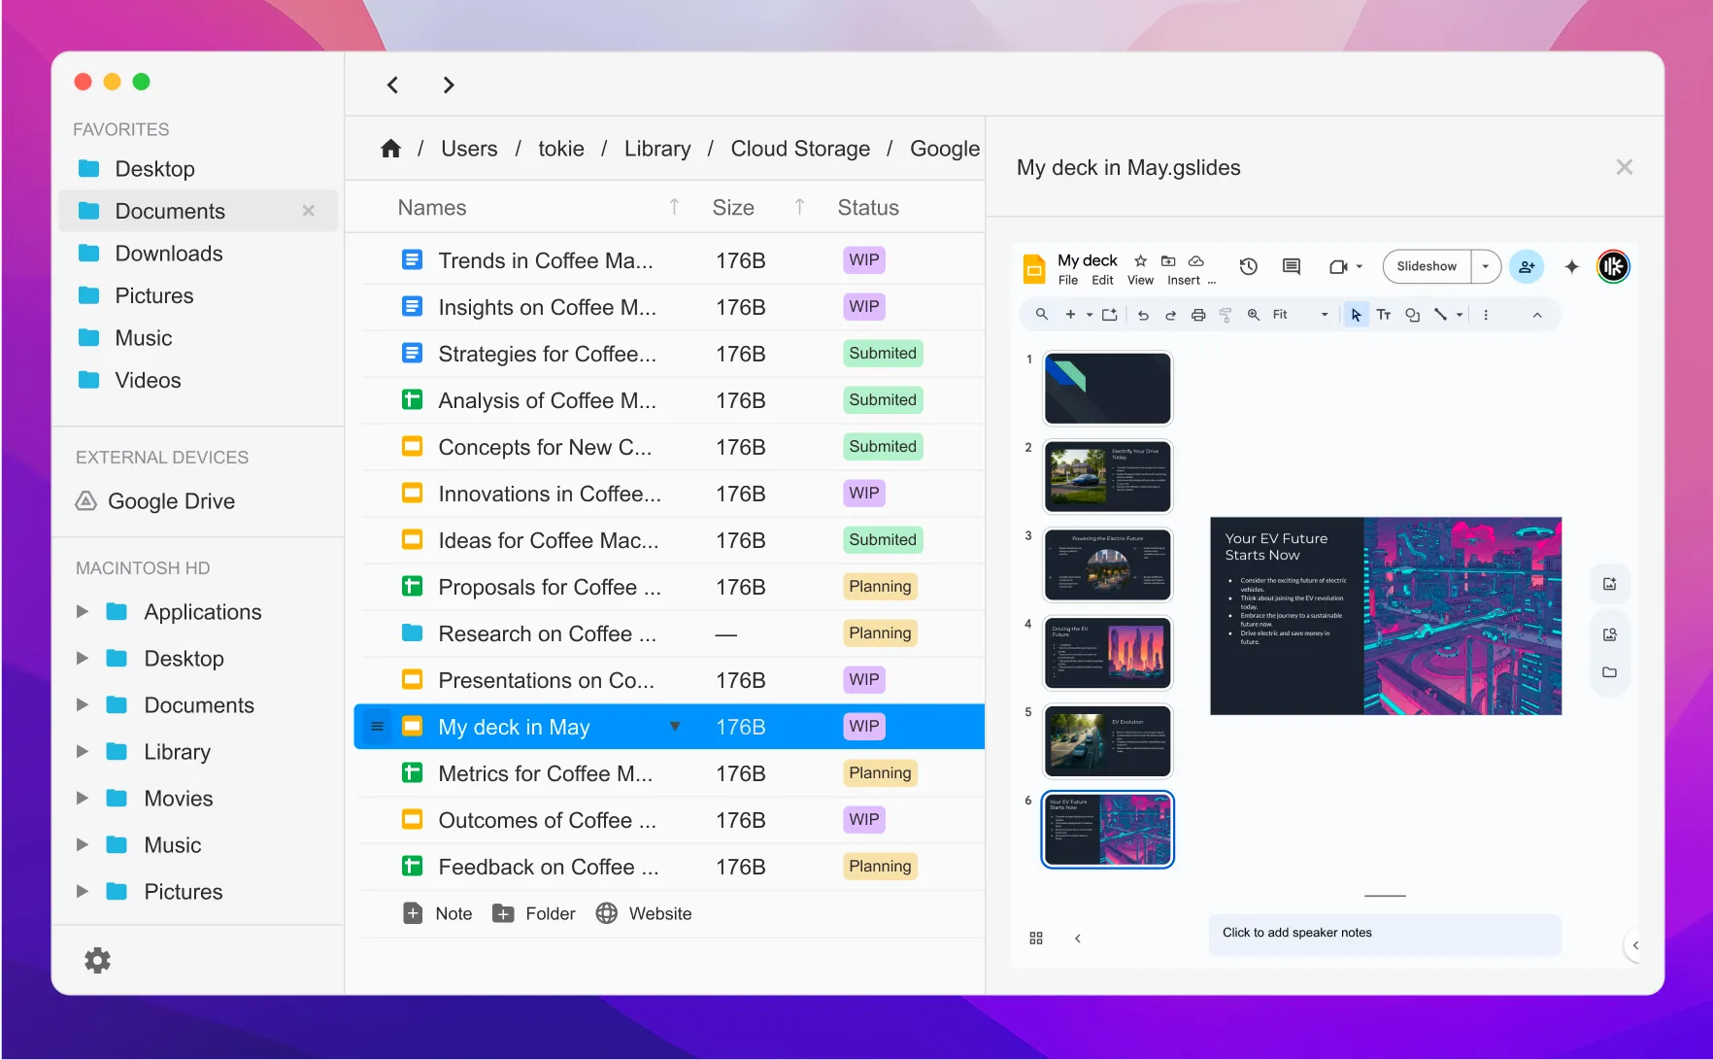Toggle sort arrow next to Names column
Screen dimensions: 1713x1060
pos(674,207)
